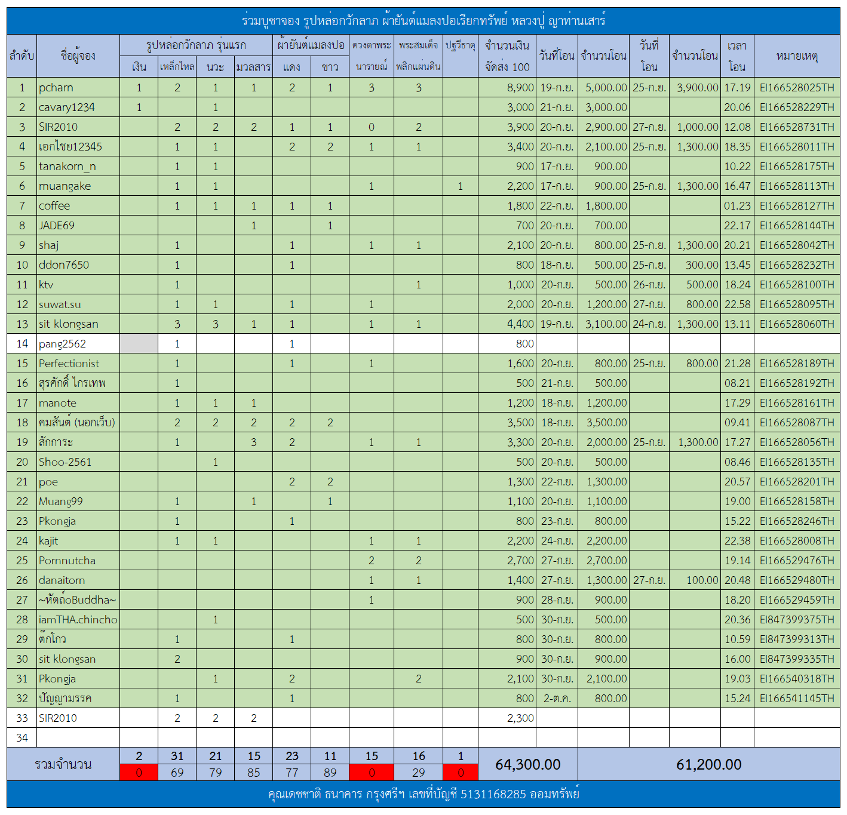The image size is (847, 815).
Task: Click tracking code EI166528731TH
Action: tap(797, 127)
